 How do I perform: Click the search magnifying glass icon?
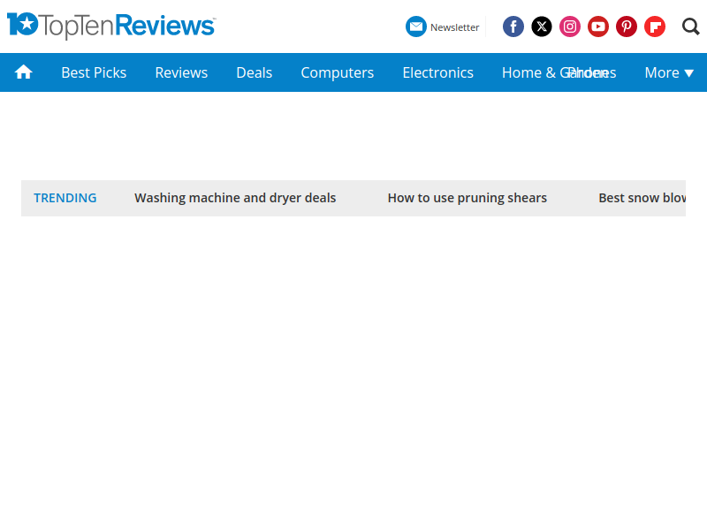(691, 26)
